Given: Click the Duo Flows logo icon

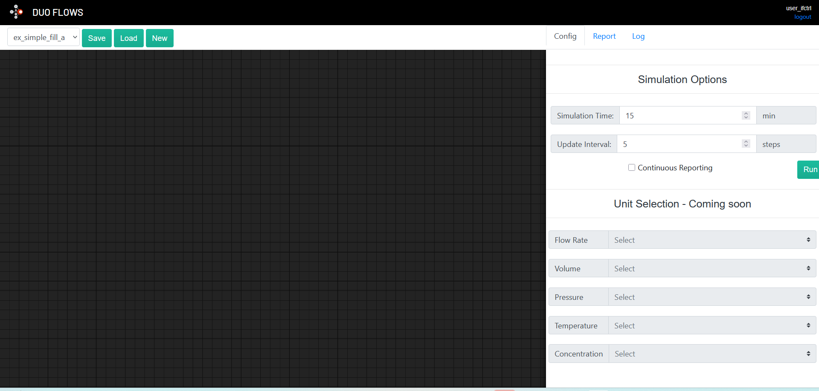Looking at the screenshot, I should pos(16,12).
